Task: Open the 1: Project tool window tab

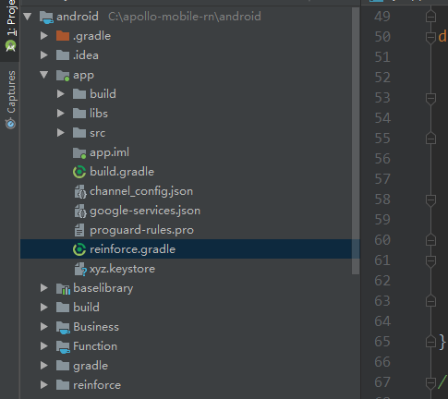Action: coord(11,26)
